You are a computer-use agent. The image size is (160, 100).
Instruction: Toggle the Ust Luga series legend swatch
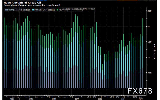(x=6, y=10)
